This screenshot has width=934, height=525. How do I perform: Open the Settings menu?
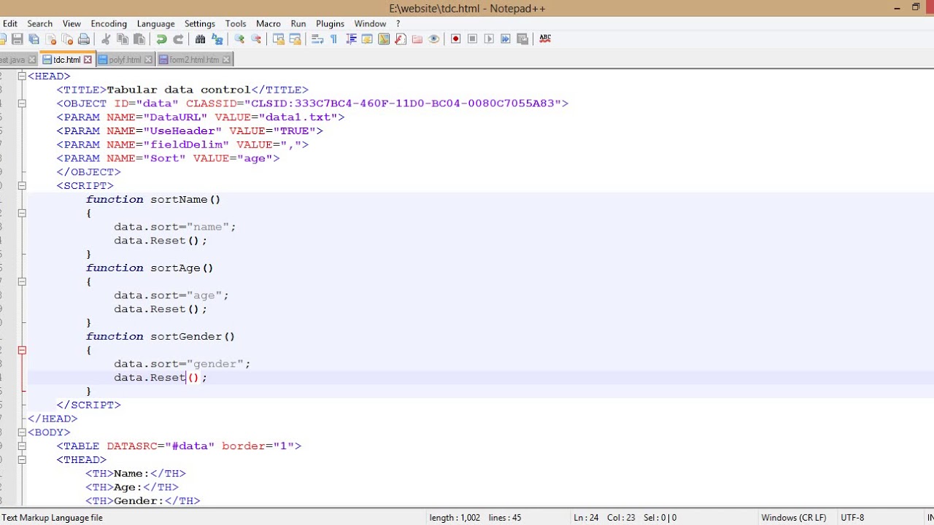pyautogui.click(x=199, y=23)
